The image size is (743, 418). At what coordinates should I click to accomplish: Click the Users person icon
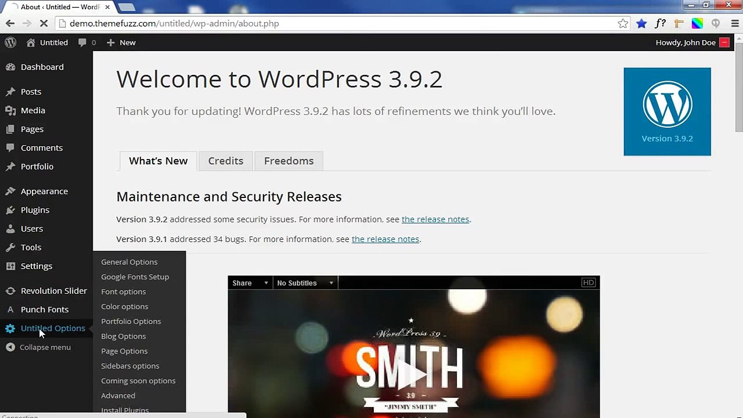(10, 229)
